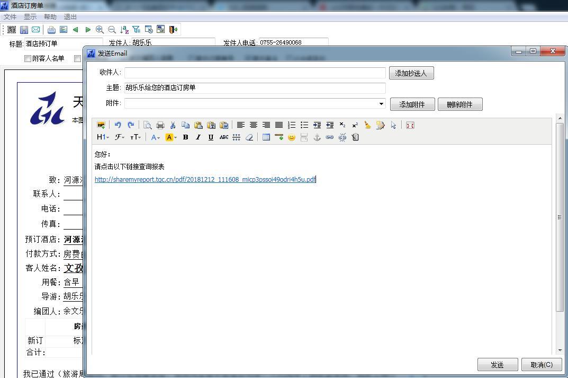Toggle italic formatting in email body

(x=198, y=137)
